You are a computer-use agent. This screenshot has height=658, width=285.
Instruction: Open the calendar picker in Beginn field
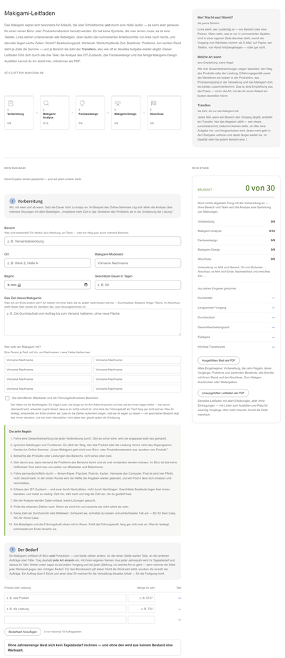click(x=86, y=285)
